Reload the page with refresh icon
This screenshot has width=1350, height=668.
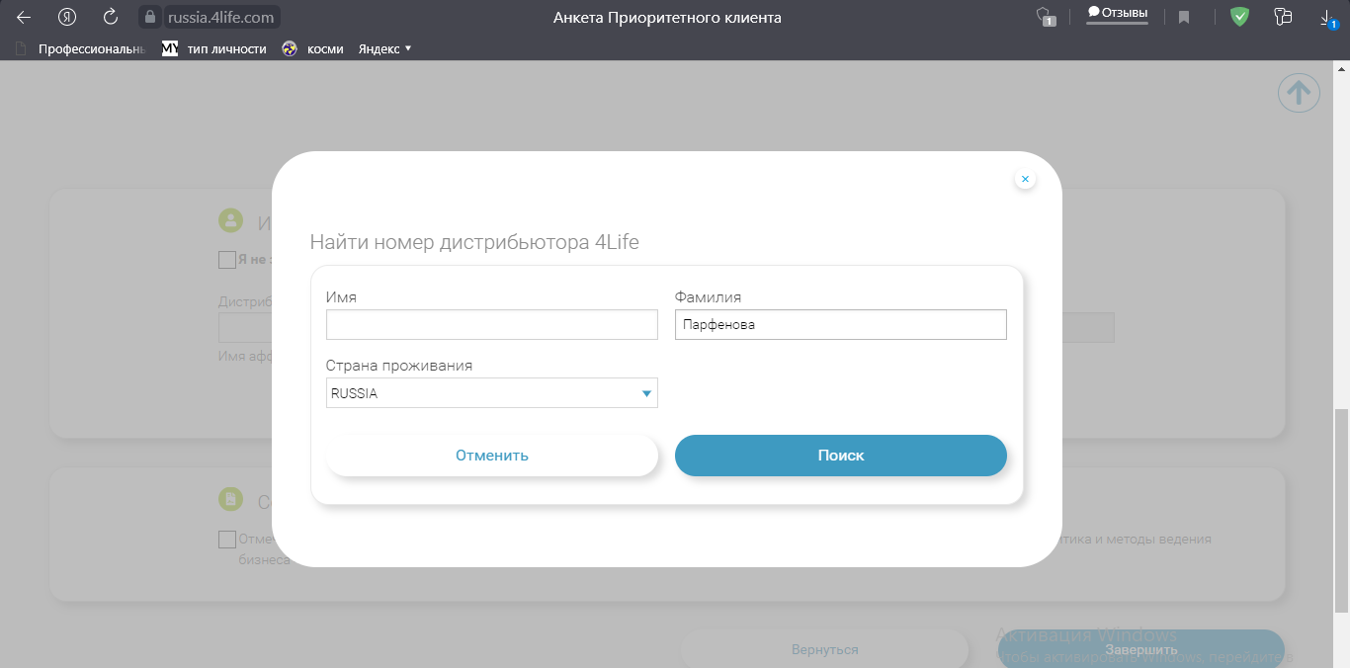coord(111,17)
